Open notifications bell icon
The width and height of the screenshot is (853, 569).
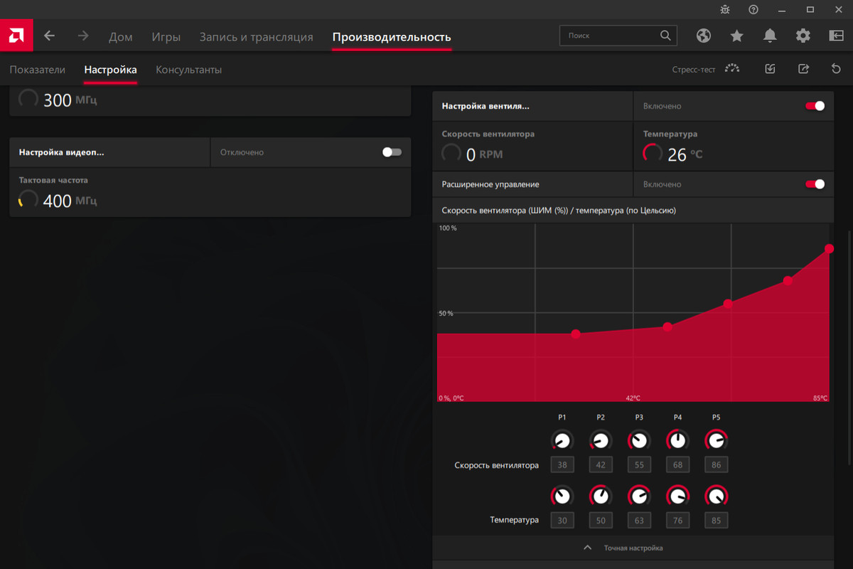(x=770, y=36)
